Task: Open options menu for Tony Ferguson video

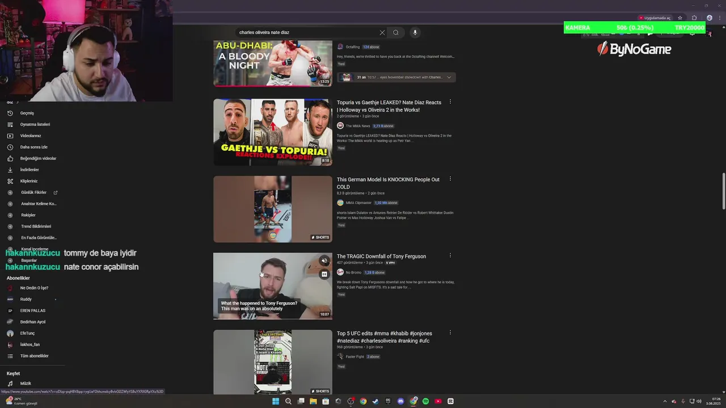Action: [450, 256]
